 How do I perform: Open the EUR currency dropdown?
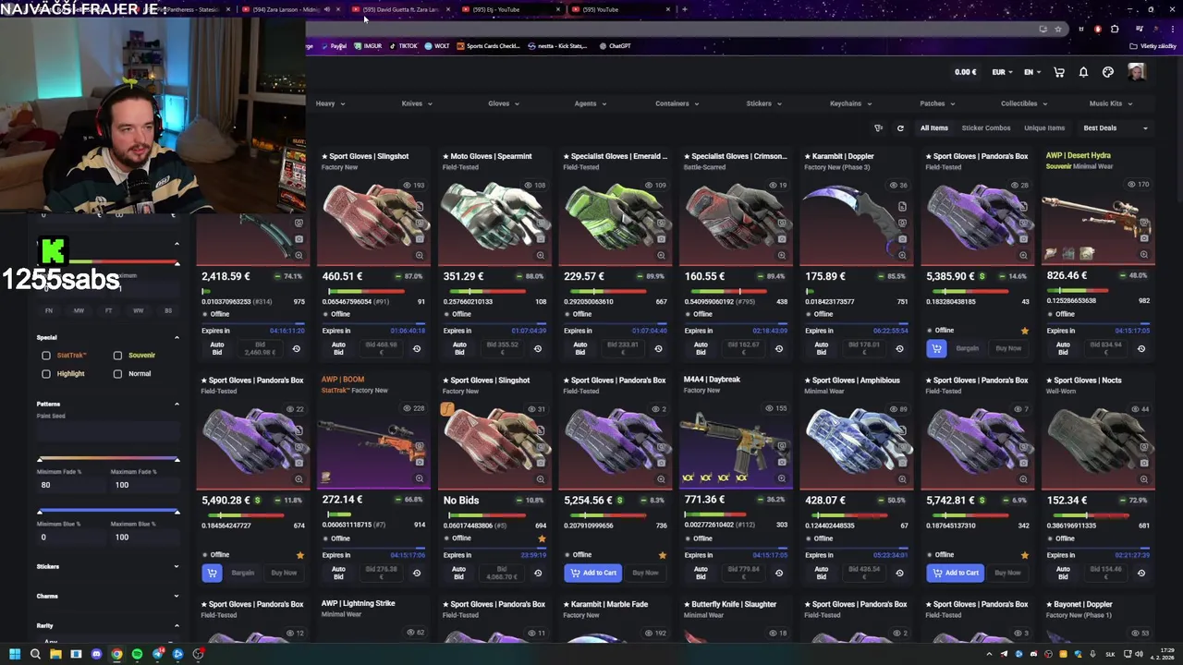(x=1003, y=72)
